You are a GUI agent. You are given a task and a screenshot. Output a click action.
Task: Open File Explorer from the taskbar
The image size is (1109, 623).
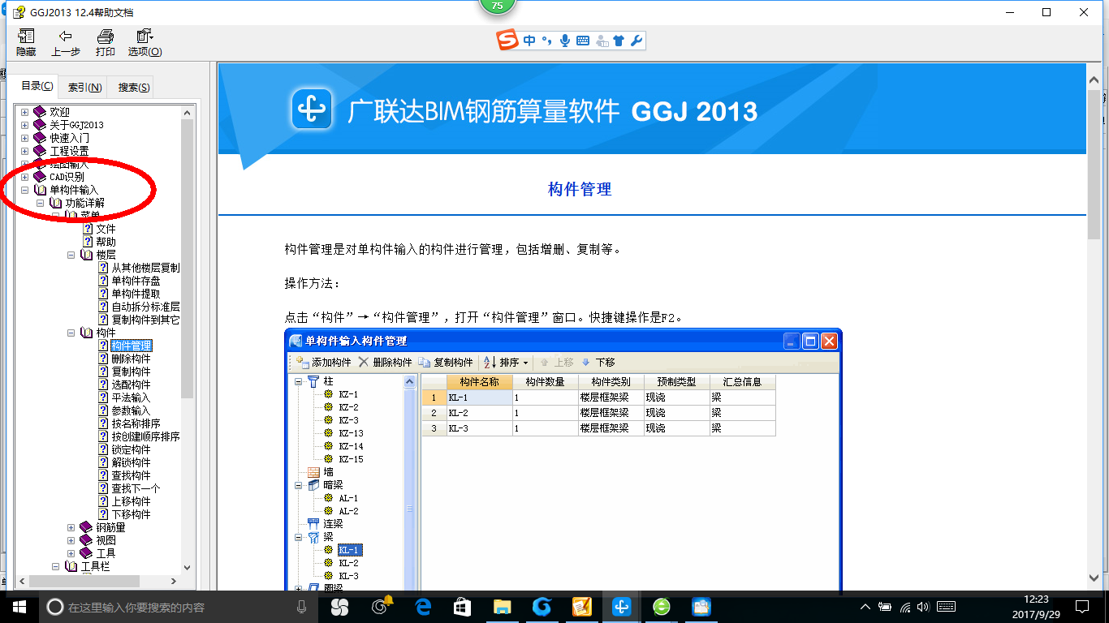click(x=503, y=607)
